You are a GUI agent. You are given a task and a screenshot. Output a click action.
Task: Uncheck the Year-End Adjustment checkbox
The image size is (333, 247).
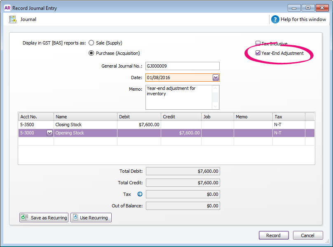point(258,53)
